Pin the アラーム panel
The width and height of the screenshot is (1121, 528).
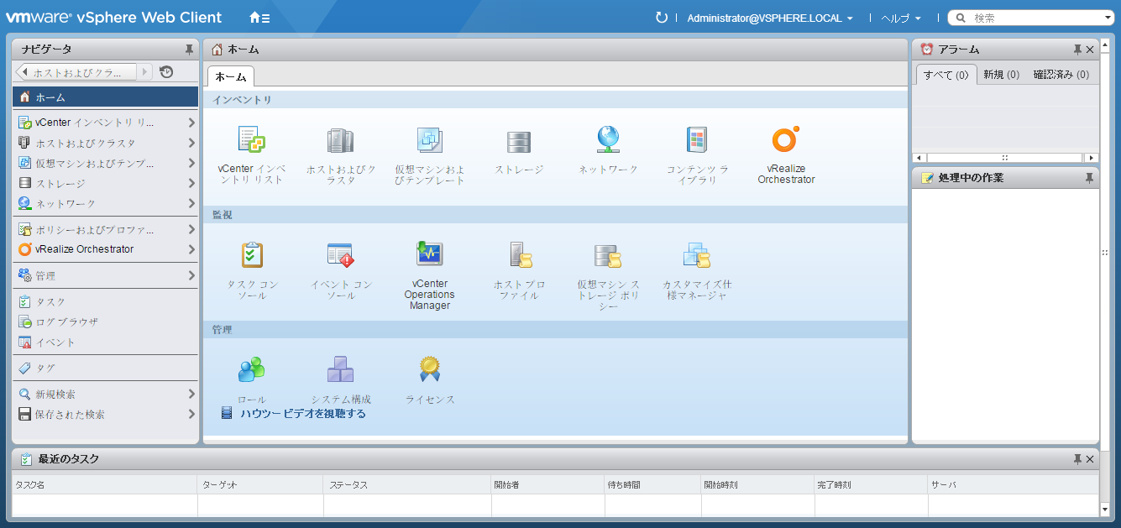1077,50
